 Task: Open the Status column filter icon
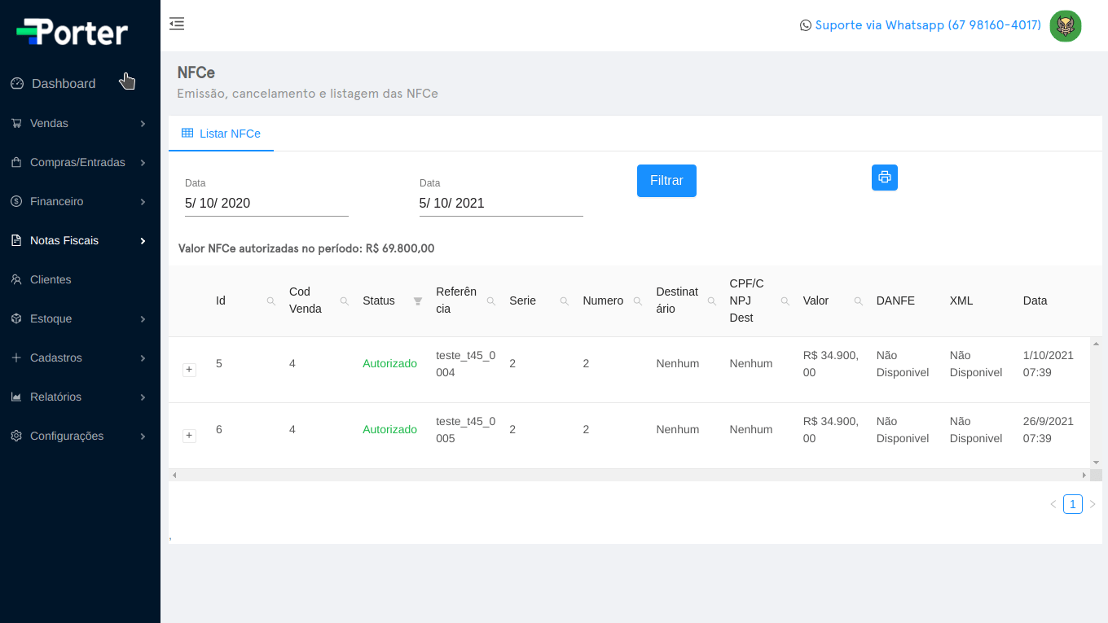[418, 301]
